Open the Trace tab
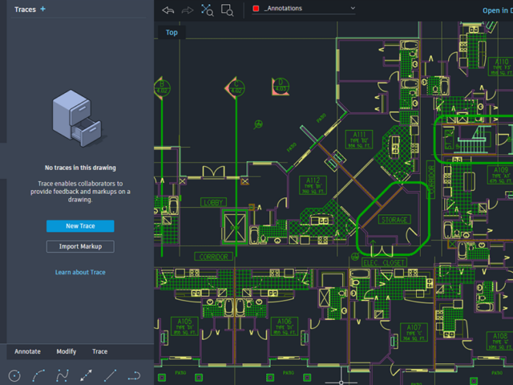 (99, 351)
